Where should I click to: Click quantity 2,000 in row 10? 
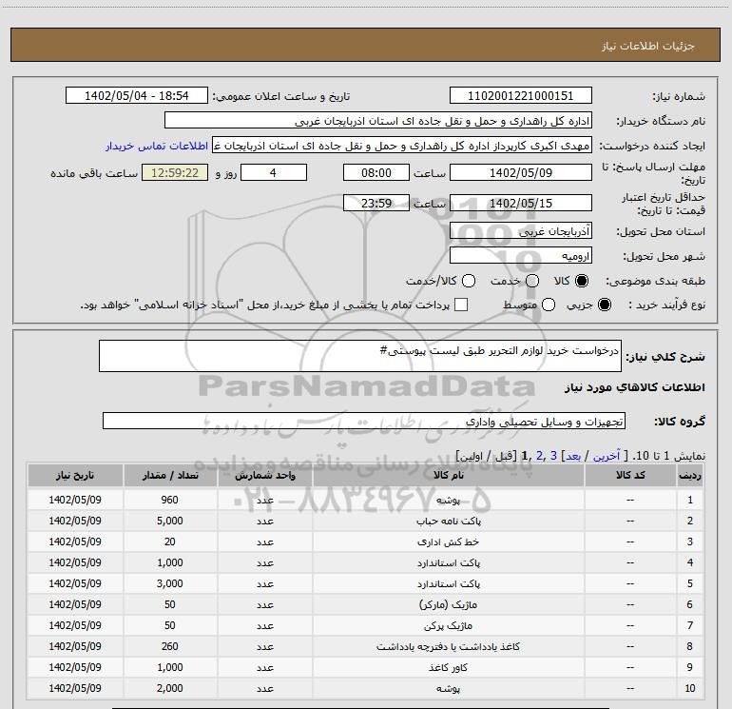click(170, 688)
